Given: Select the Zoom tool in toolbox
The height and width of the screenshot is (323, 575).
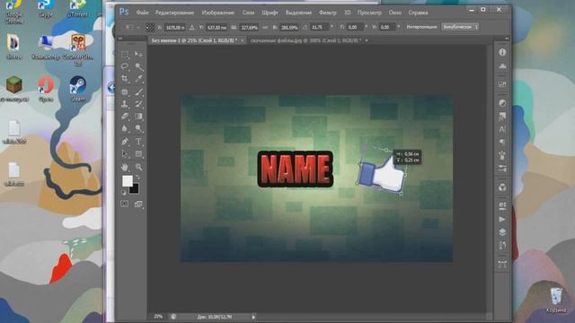Looking at the screenshot, I should pos(138,167).
